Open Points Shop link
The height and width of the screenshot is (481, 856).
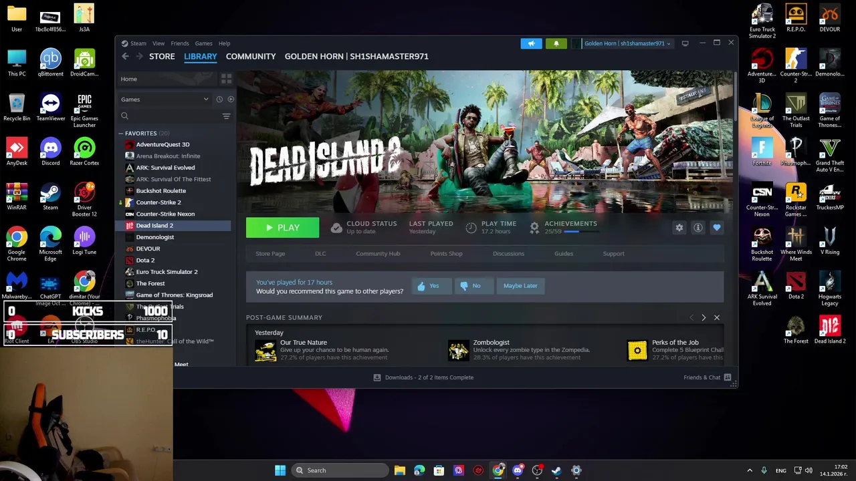click(x=446, y=254)
